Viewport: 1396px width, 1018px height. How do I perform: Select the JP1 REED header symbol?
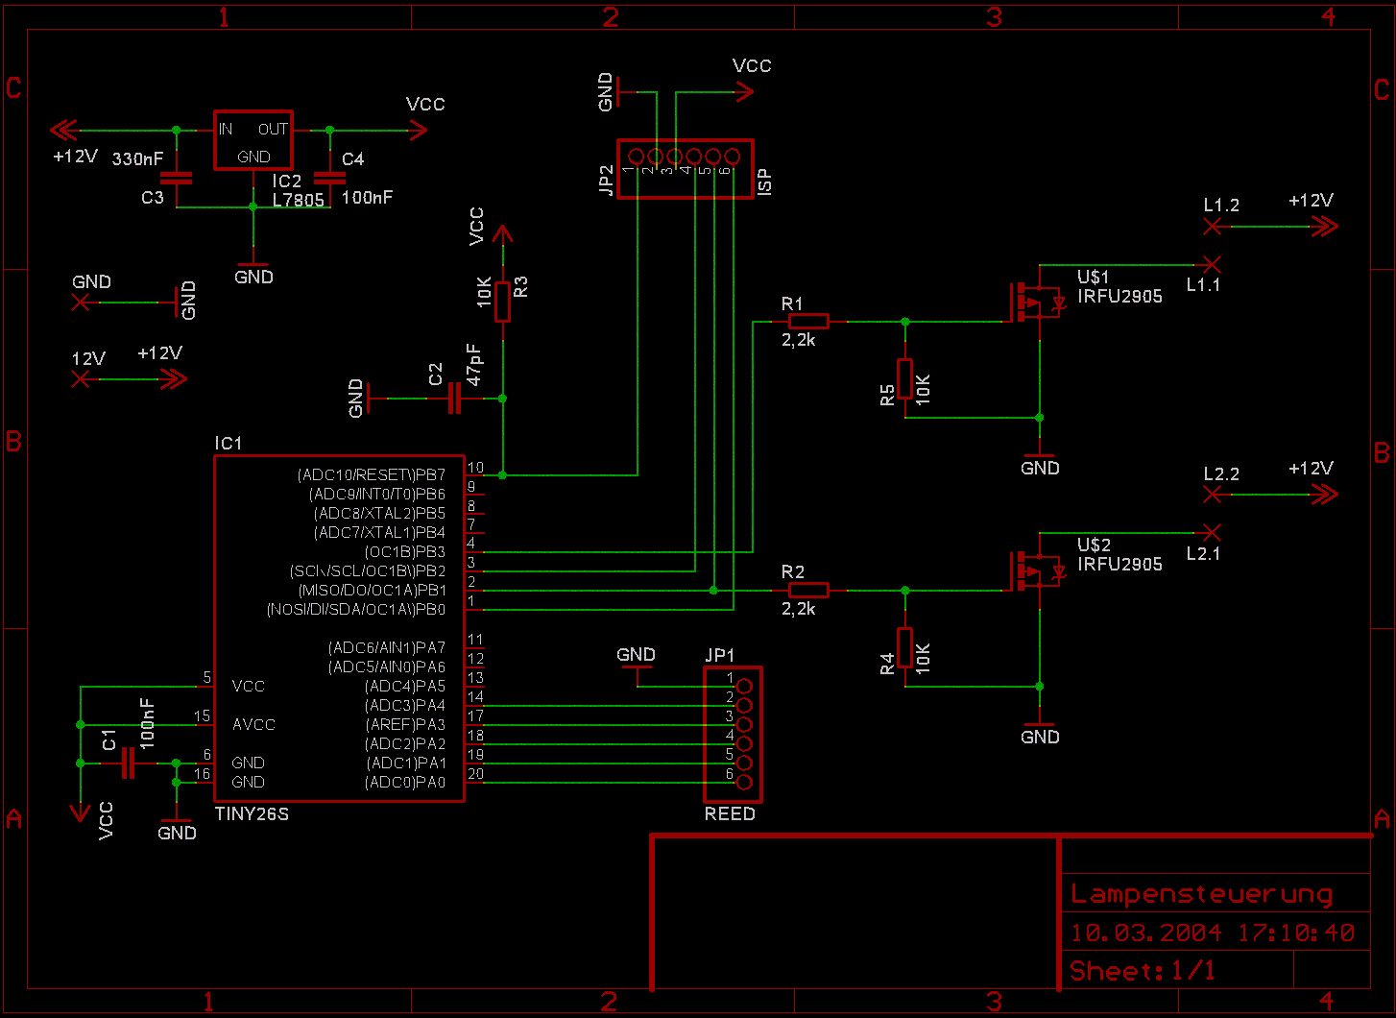coord(733,735)
